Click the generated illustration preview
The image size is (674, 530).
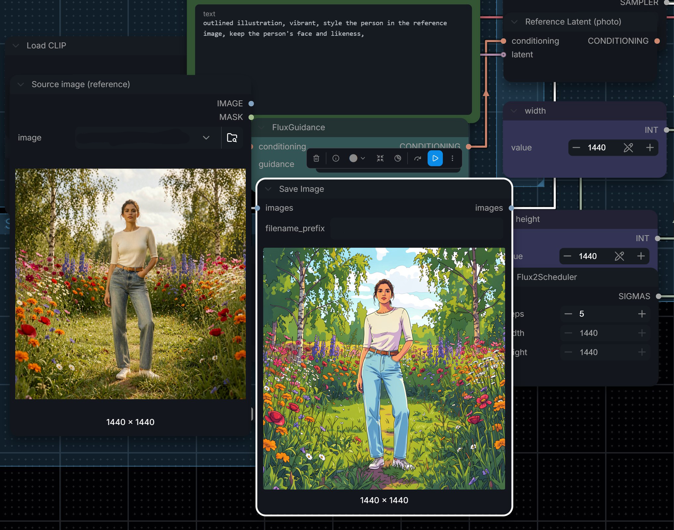pos(384,368)
